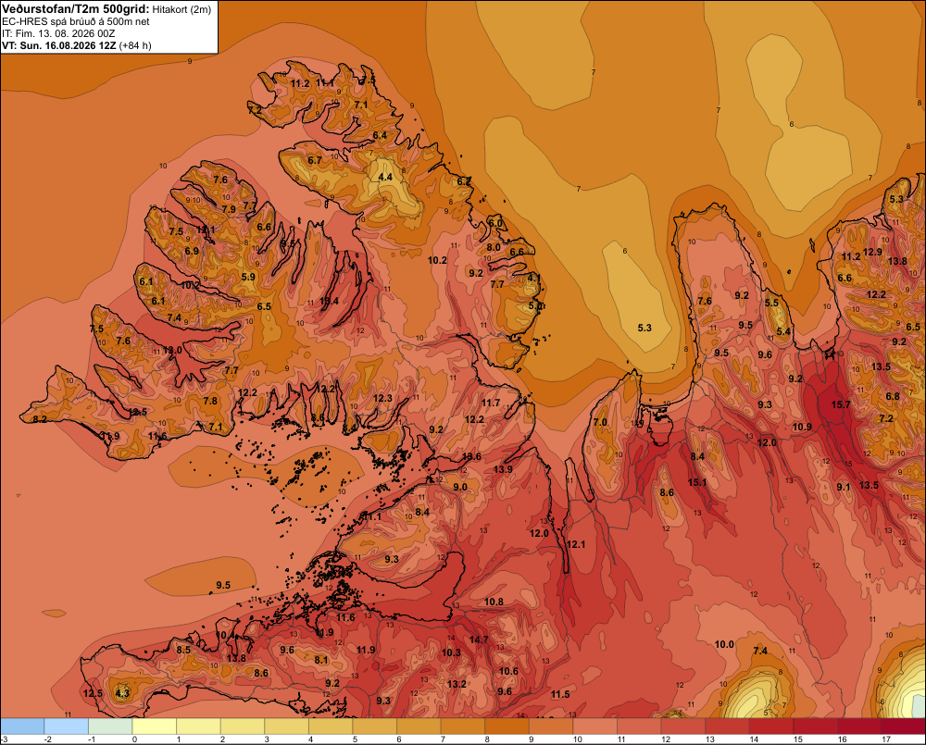Click the 12.3 temperature value on map
Screen dimensions: 926x745
pyautogui.click(x=382, y=398)
